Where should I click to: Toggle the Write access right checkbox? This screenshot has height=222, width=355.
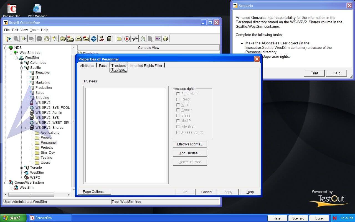tap(178, 105)
